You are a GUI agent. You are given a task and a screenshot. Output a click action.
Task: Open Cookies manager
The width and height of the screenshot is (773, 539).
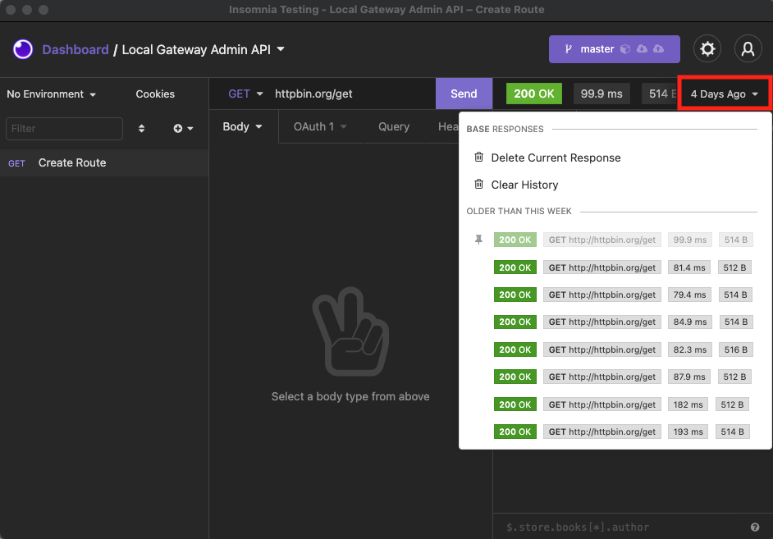155,94
